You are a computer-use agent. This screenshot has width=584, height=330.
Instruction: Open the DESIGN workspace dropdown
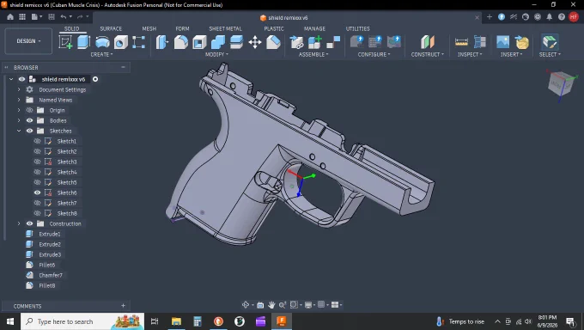click(x=28, y=41)
